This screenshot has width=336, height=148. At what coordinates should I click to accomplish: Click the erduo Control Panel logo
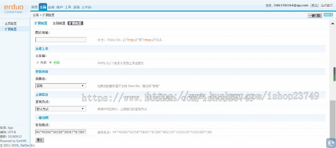pyautogui.click(x=13, y=9)
